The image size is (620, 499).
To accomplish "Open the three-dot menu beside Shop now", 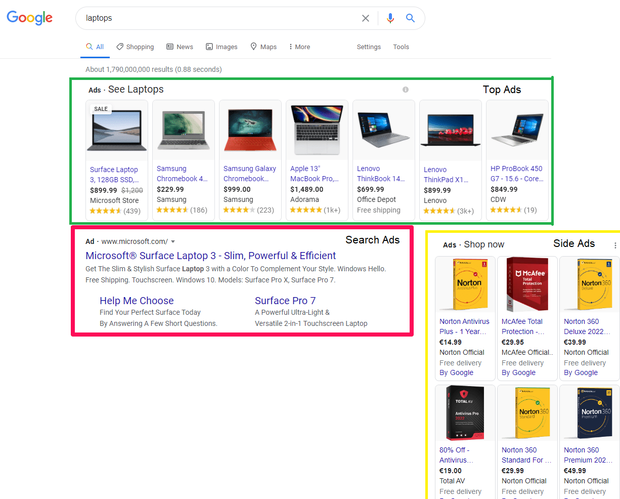I will (x=615, y=245).
